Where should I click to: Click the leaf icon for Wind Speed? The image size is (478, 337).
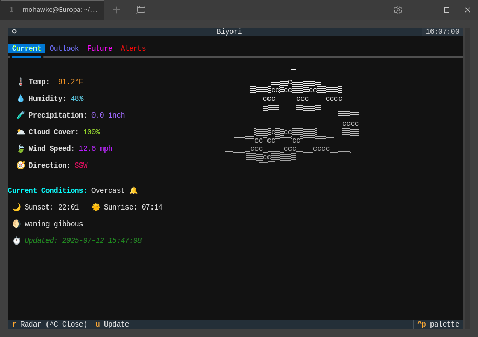coord(20,149)
